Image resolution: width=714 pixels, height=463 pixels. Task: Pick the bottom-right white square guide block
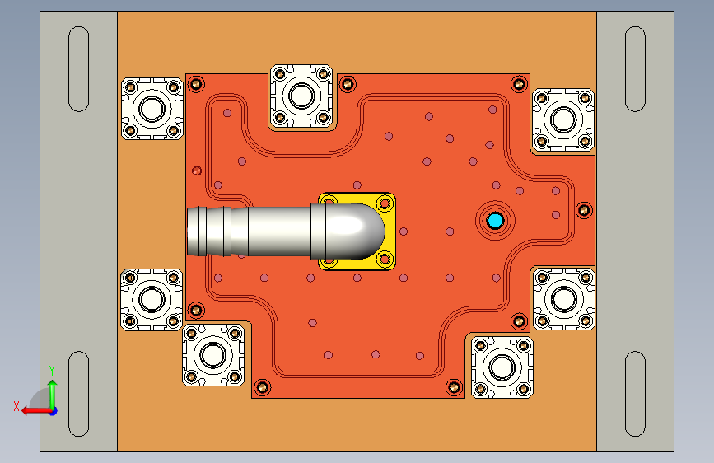pos(502,367)
